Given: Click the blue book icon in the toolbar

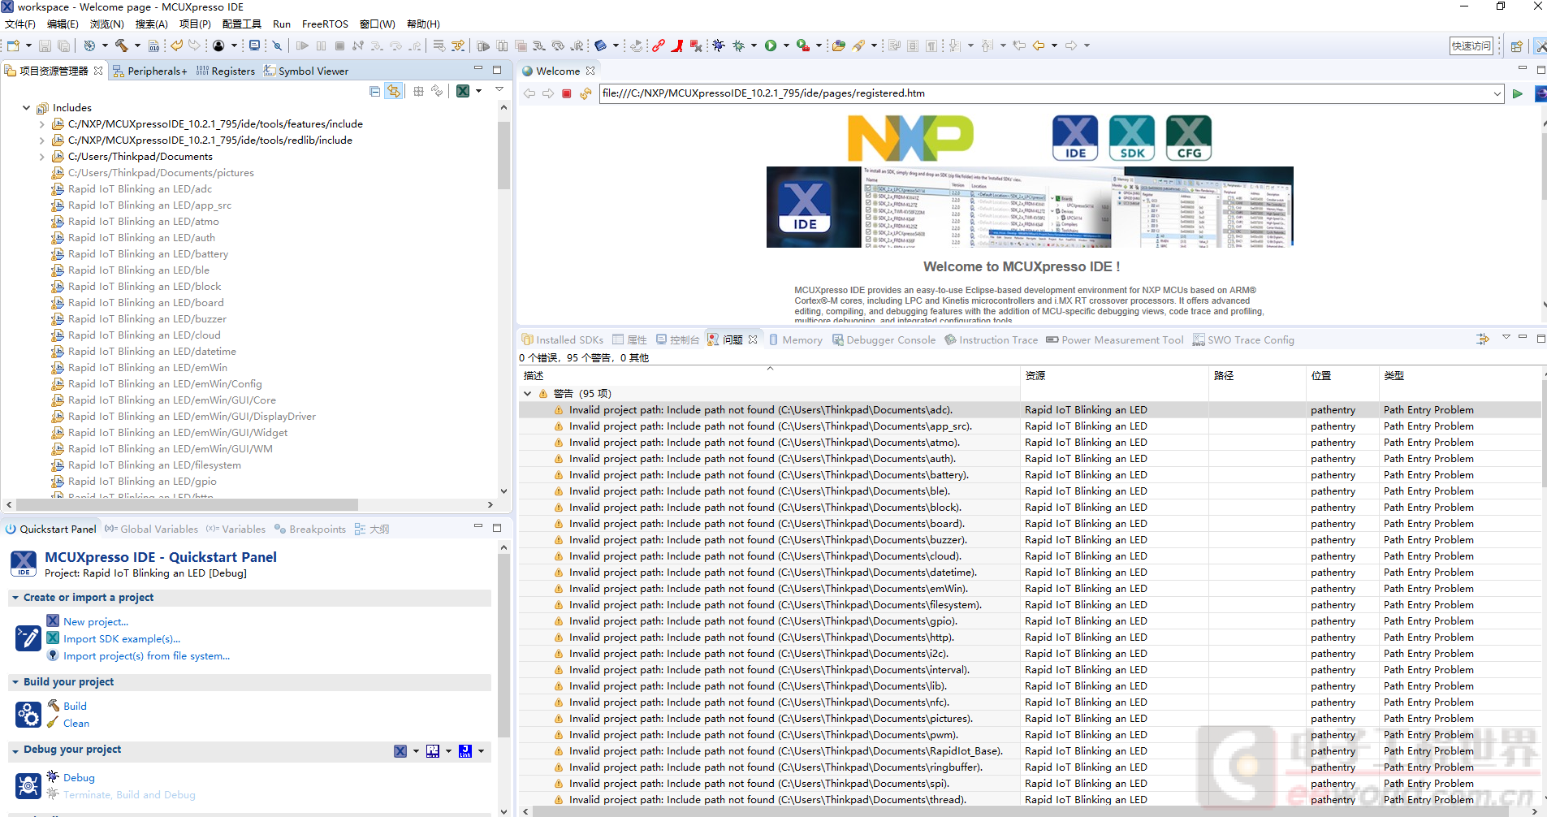Looking at the screenshot, I should coord(601,46).
